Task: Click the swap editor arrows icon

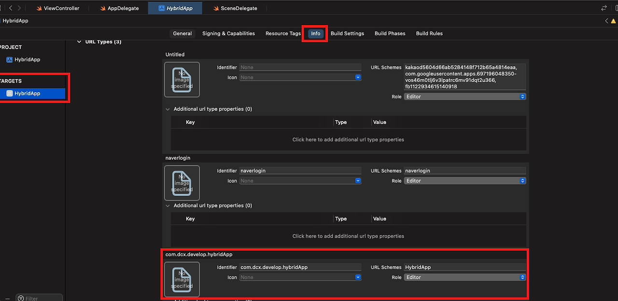Action: pos(604,8)
